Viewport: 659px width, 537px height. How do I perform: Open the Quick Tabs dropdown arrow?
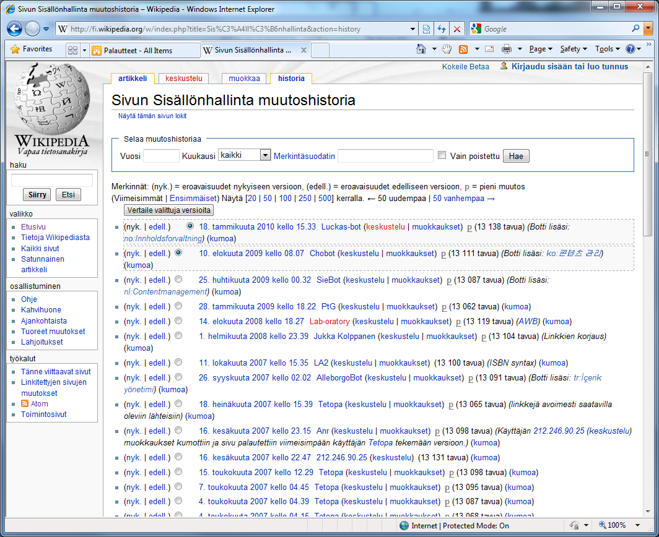(x=84, y=50)
